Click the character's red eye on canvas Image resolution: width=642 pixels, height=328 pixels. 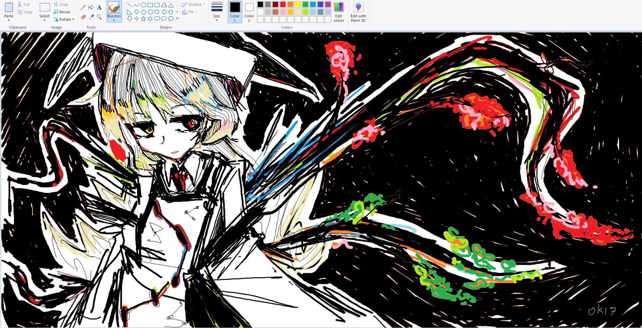(192, 123)
